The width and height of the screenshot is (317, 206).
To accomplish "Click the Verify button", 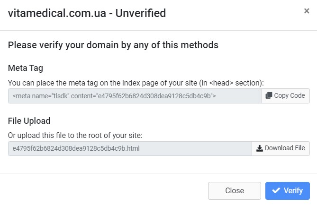I will pos(287,191).
